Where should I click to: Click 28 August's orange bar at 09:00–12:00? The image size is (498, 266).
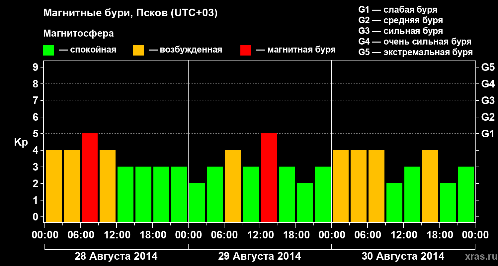pyautogui.click(x=108, y=186)
